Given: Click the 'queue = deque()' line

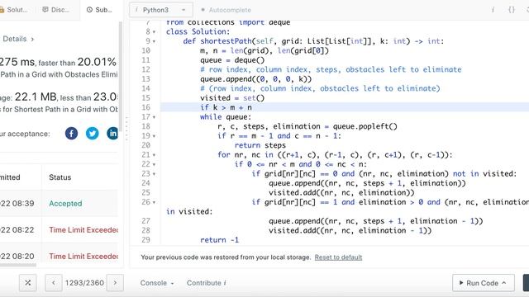Looking at the screenshot, I should pos(232,60).
